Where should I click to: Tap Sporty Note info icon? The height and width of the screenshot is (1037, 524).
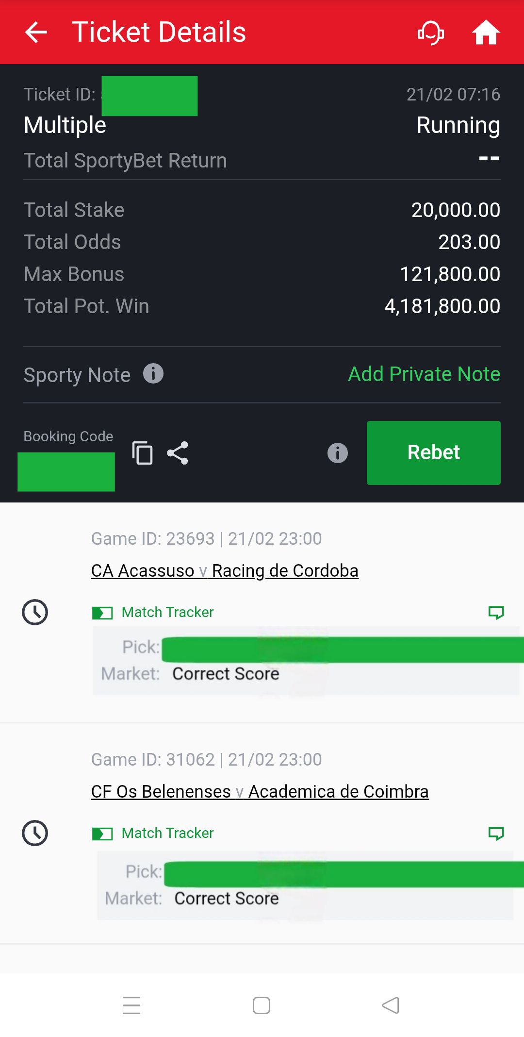[x=153, y=374]
